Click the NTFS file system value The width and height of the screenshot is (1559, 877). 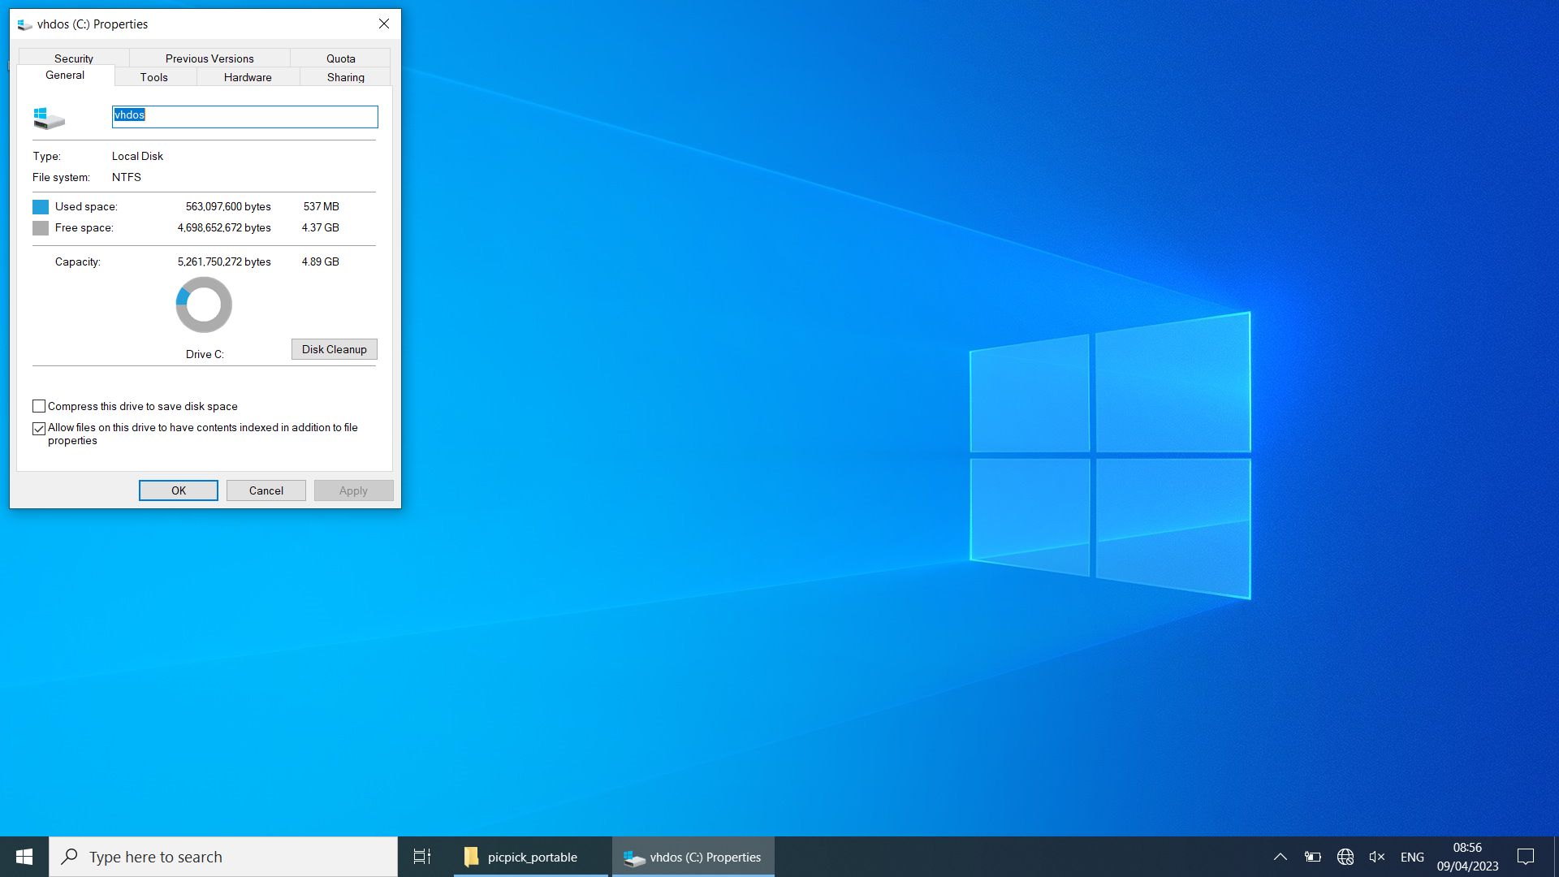(x=127, y=177)
